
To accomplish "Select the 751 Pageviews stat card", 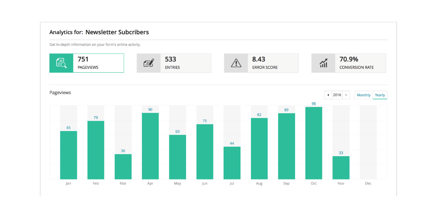I will point(98,63).
